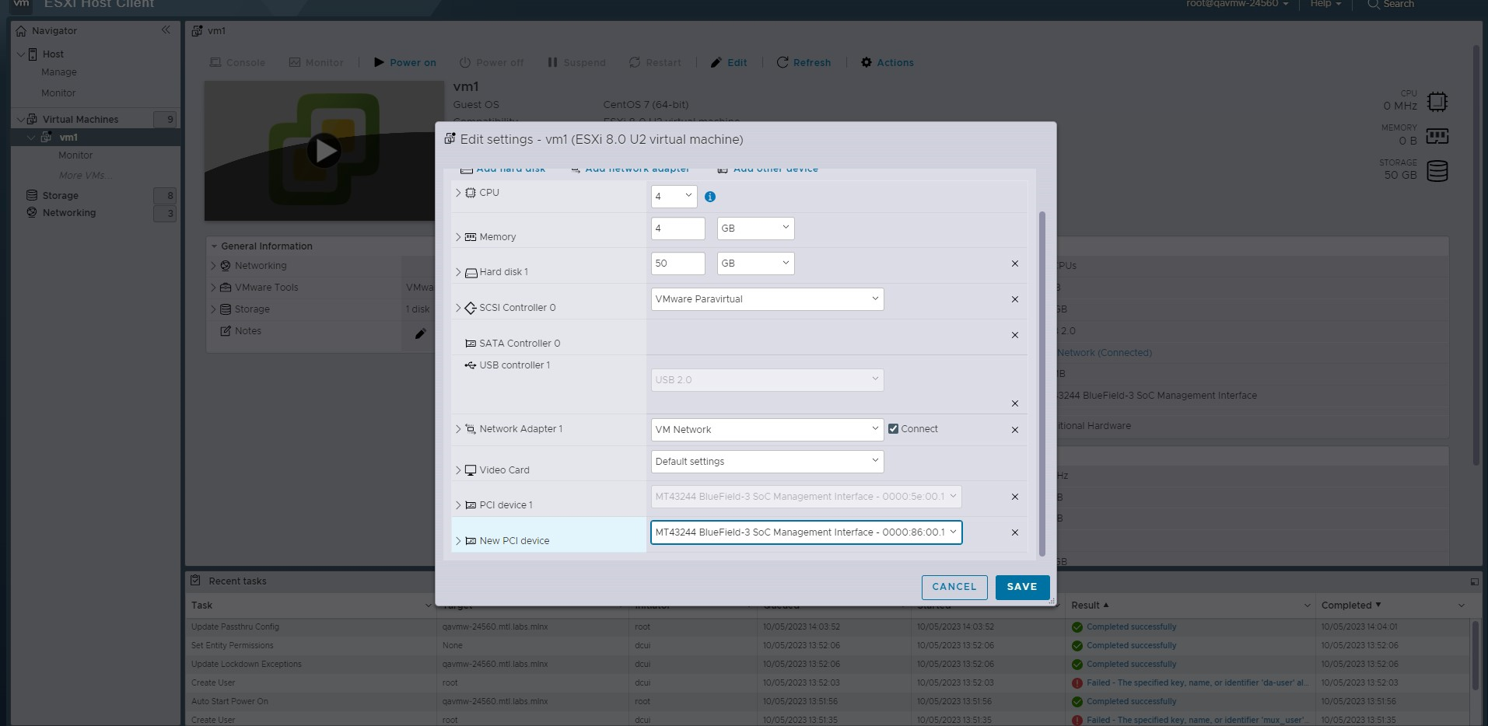Remove Hard disk 1 with its X icon
The image size is (1488, 726).
(1014, 264)
